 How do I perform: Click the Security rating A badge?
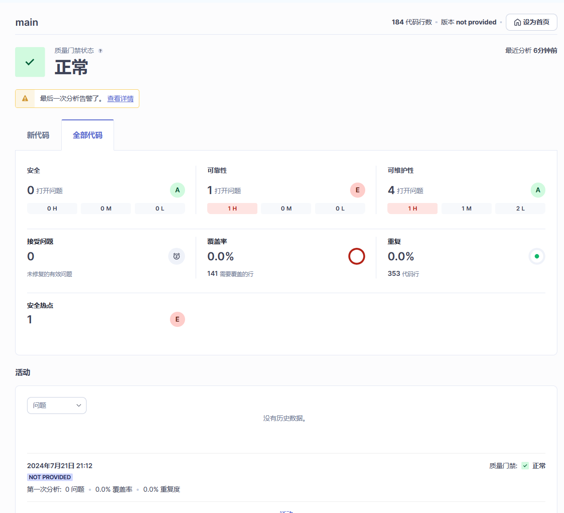177,190
